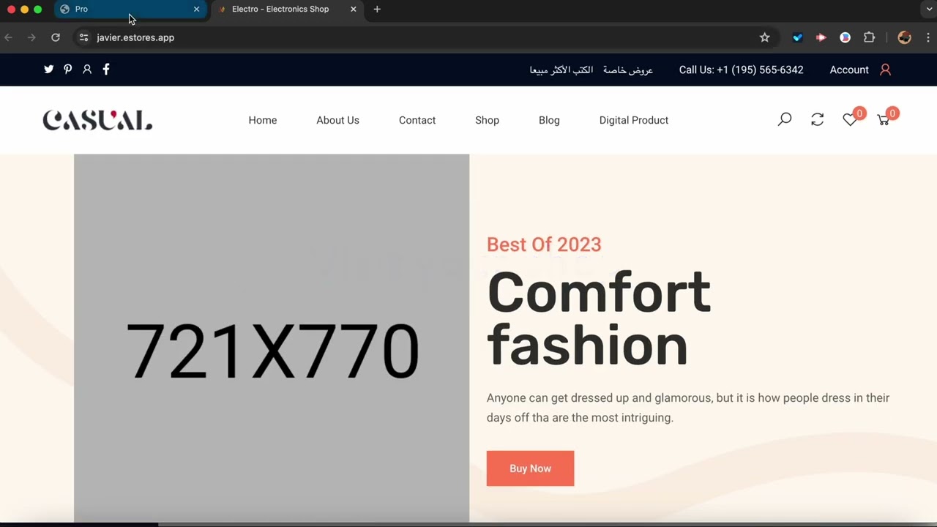Open the Facebook social icon
The image size is (937, 527).
pyautogui.click(x=106, y=70)
